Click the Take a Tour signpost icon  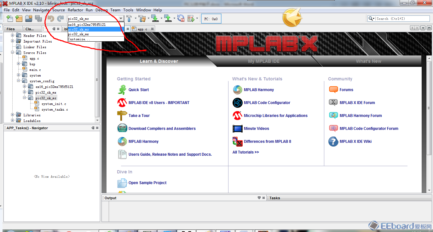point(122,116)
